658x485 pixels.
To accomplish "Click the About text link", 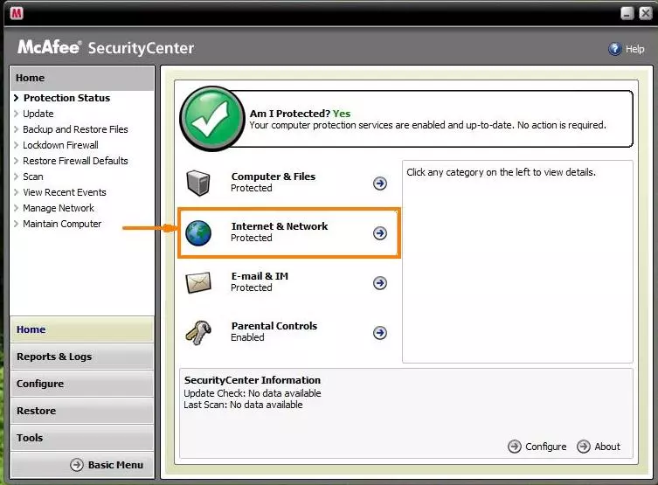I will tap(607, 447).
